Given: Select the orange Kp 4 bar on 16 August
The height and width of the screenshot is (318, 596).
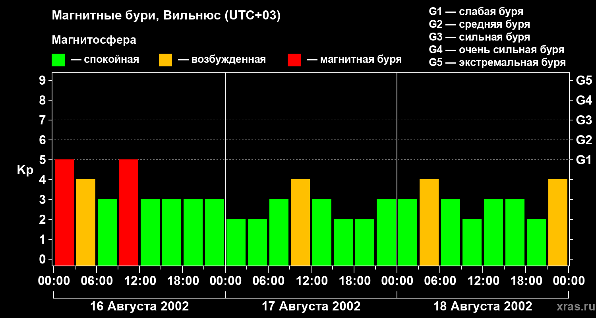Looking at the screenshot, I should (x=86, y=222).
